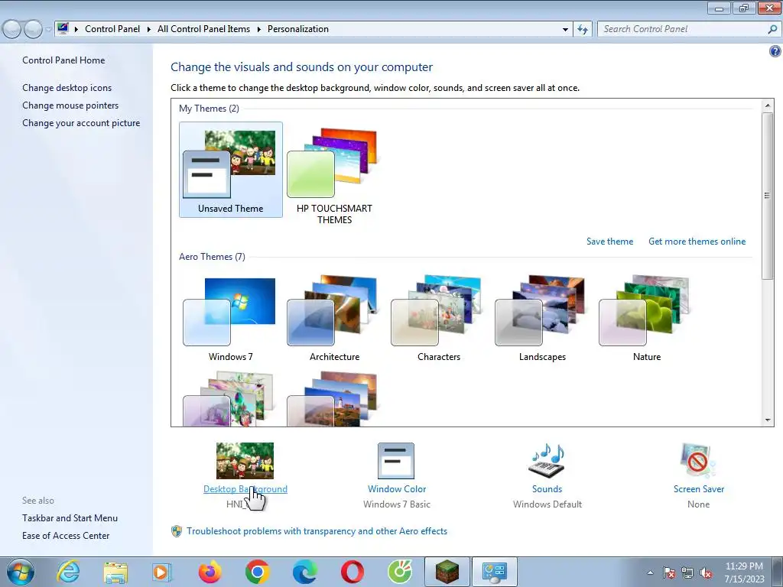Viewport: 783px width, 587px height.
Task: Open Change desktop icons
Action: coord(67,88)
